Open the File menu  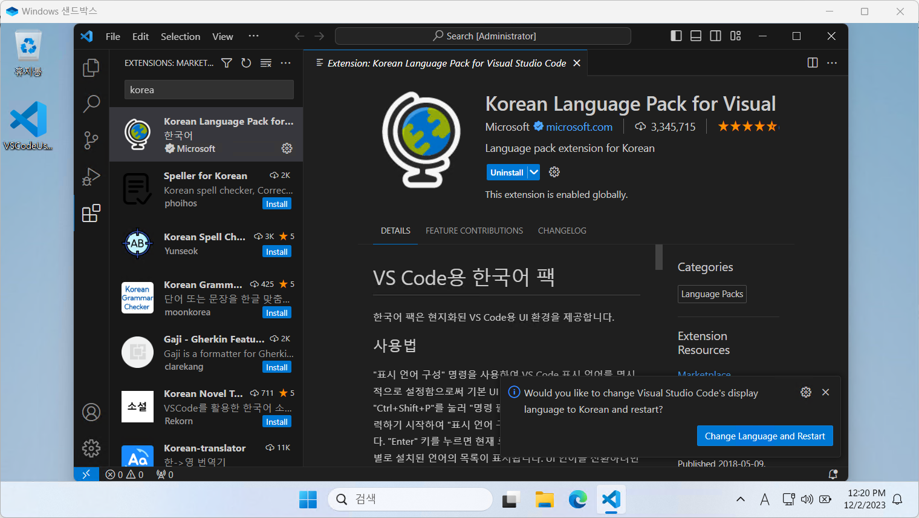(113, 36)
